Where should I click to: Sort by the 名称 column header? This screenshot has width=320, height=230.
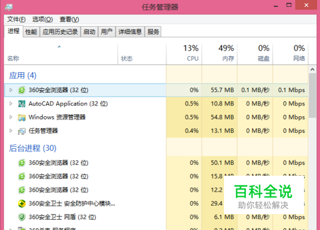(61, 54)
